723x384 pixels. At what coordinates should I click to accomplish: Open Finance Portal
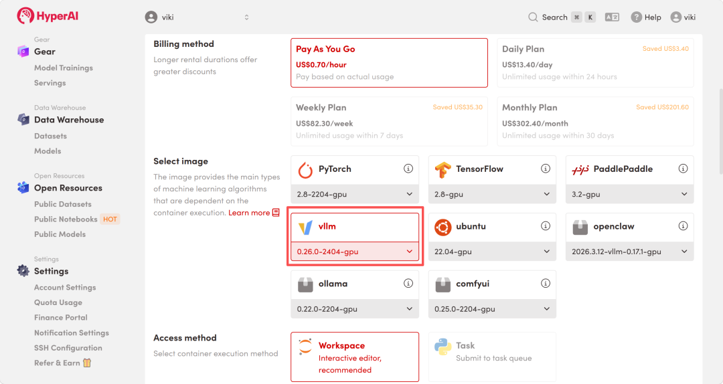tap(60, 318)
